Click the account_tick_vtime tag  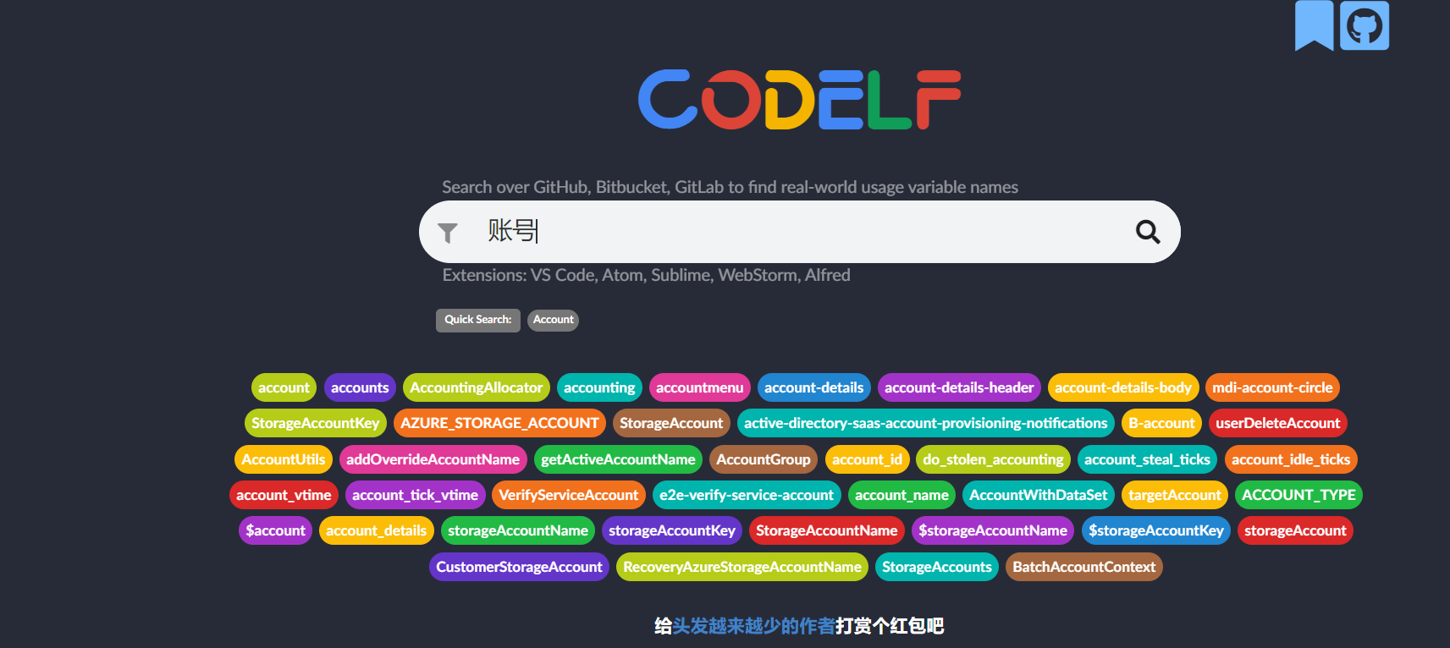pyautogui.click(x=415, y=495)
